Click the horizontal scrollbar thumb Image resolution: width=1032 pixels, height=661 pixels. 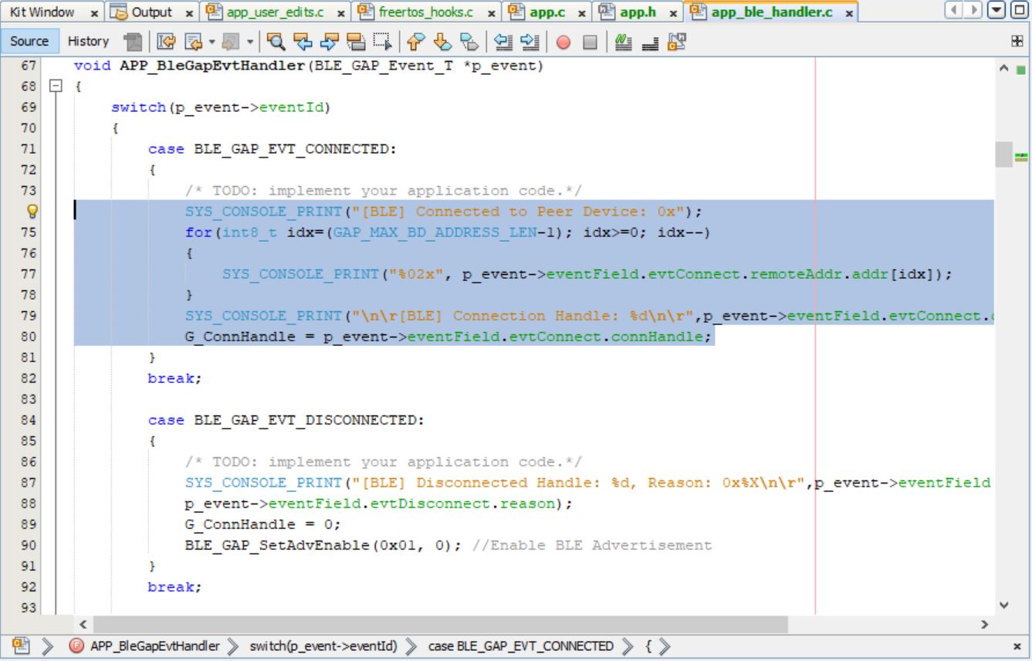tap(440, 623)
